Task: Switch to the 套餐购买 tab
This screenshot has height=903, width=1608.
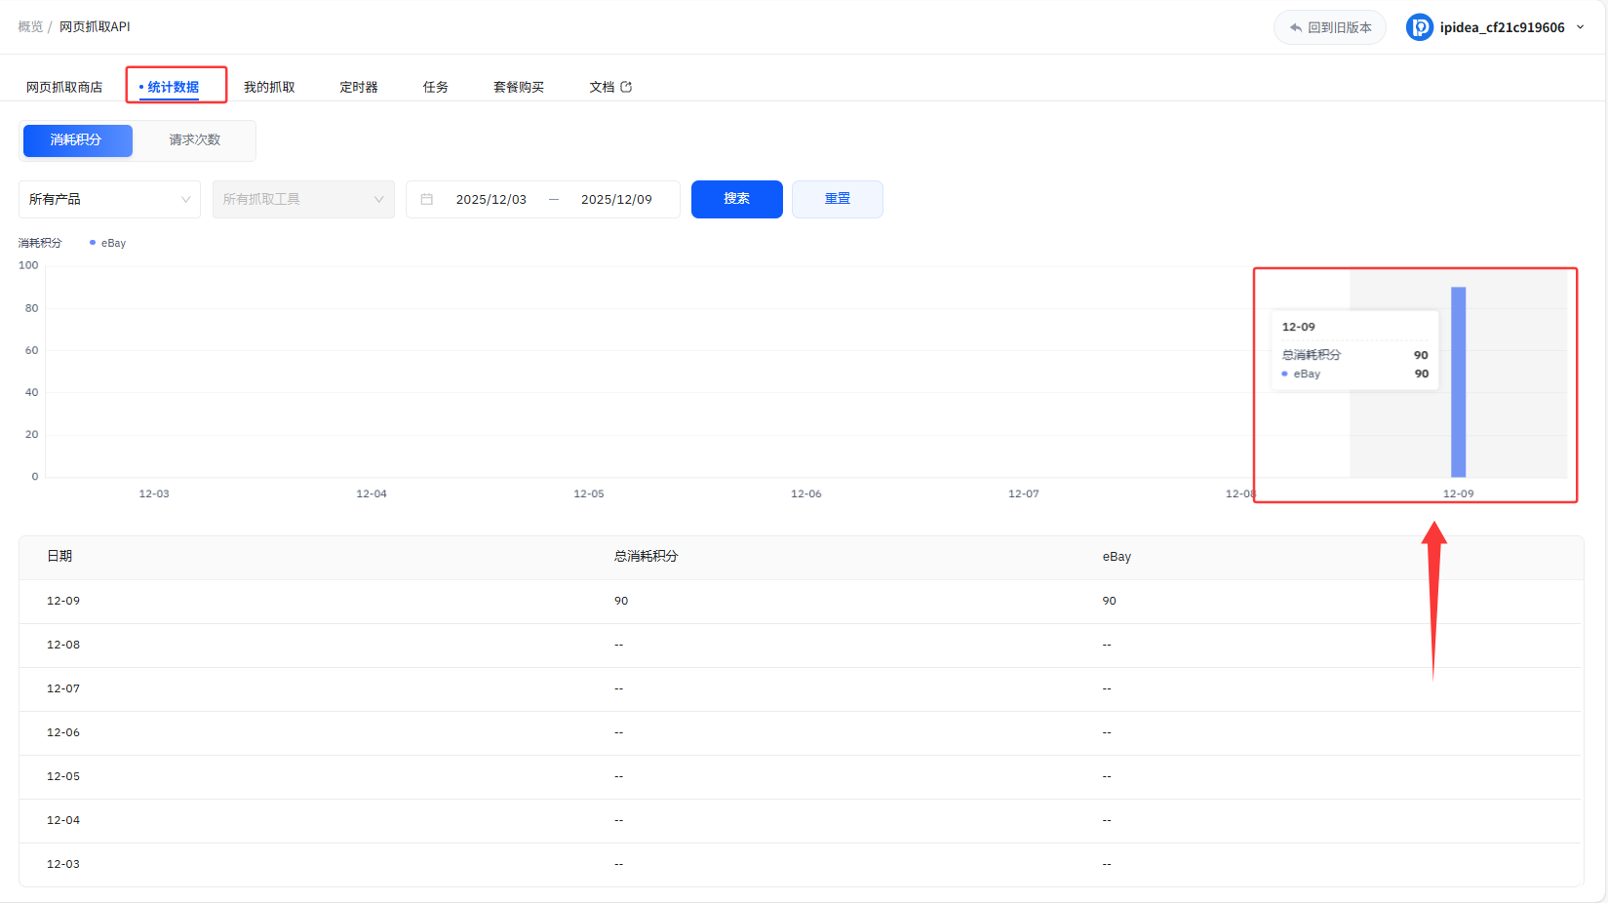Action: tap(519, 87)
